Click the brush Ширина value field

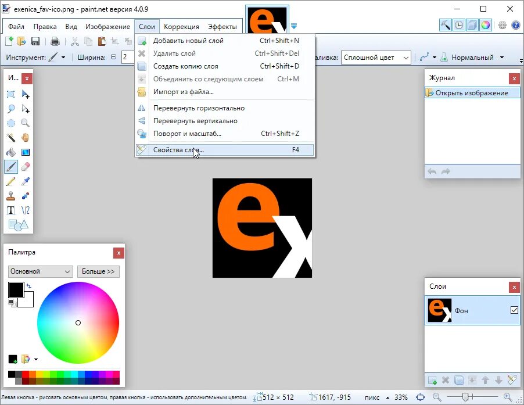129,58
